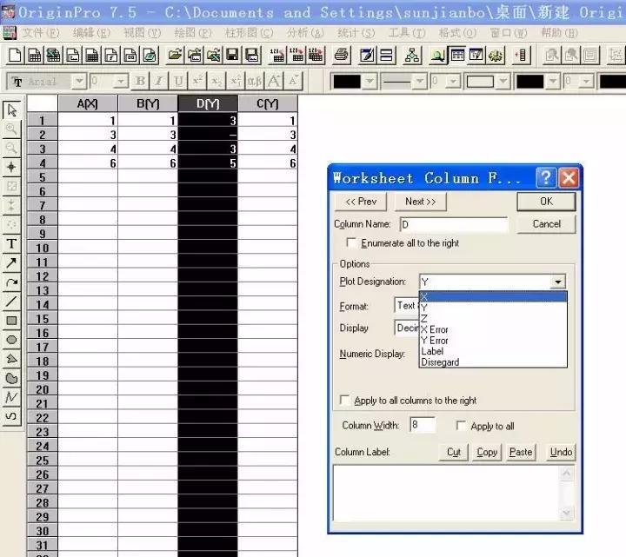Click the Print icon in the toolbar

coord(342,56)
